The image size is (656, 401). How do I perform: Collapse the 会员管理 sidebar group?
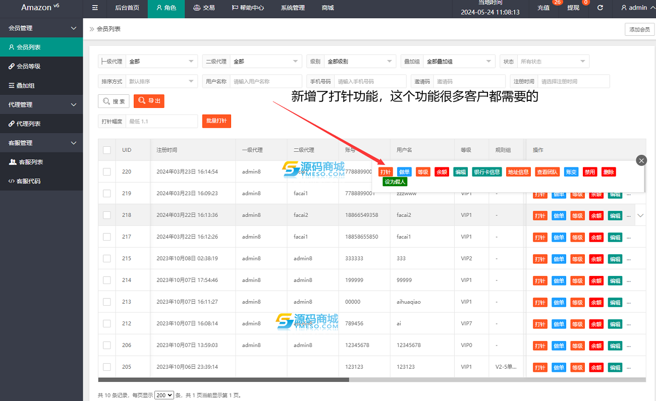[x=41, y=28]
